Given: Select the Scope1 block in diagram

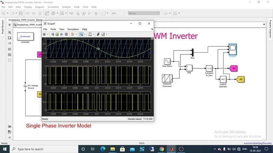Looking at the screenshot, I should click(x=232, y=49).
